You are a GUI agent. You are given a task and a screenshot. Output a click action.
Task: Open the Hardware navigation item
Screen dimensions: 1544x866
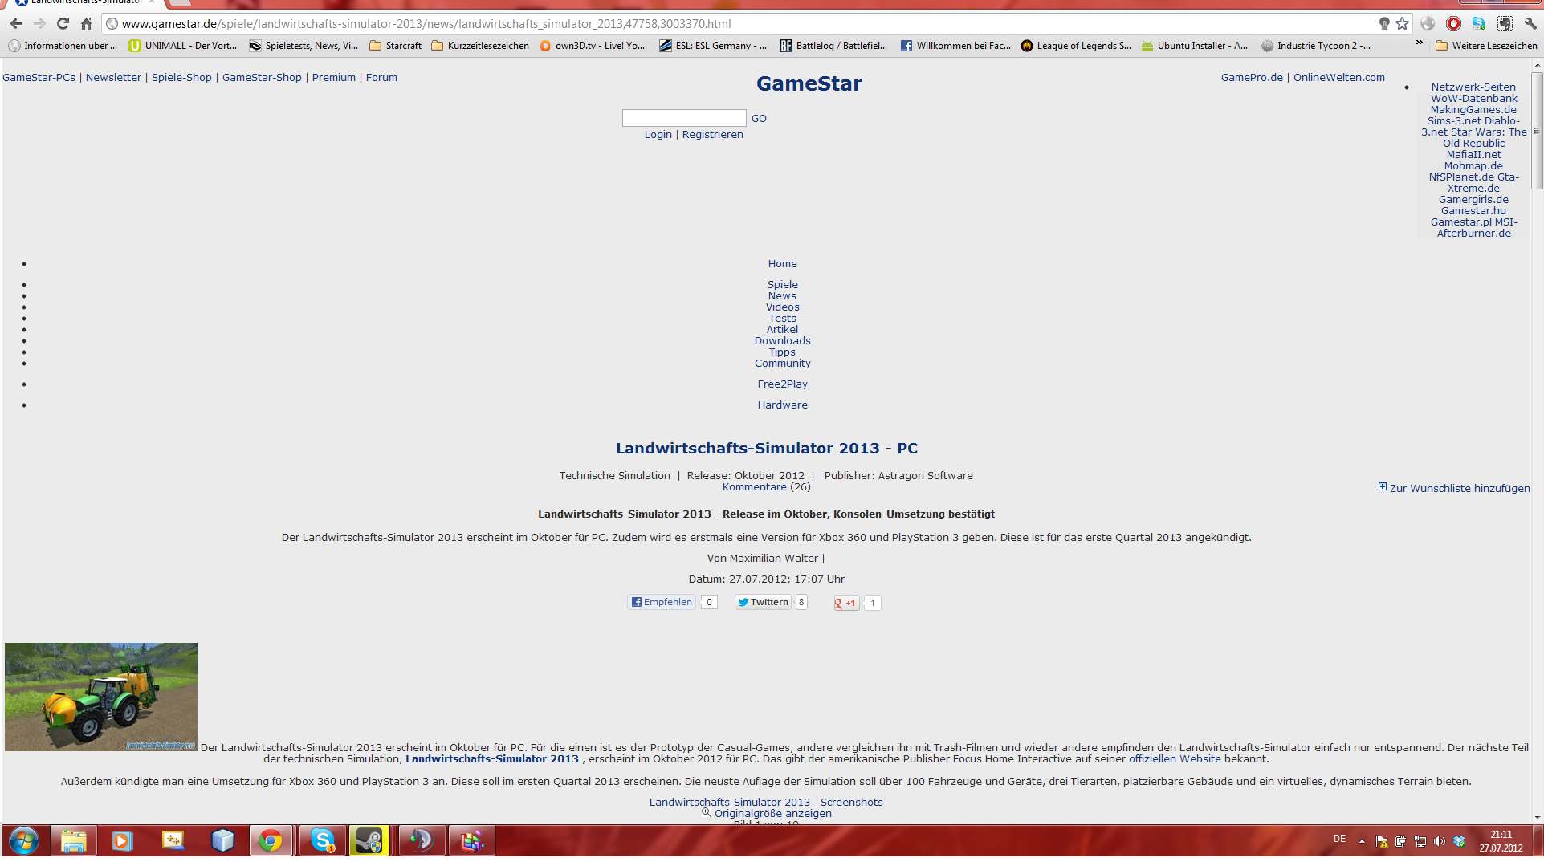[783, 405]
